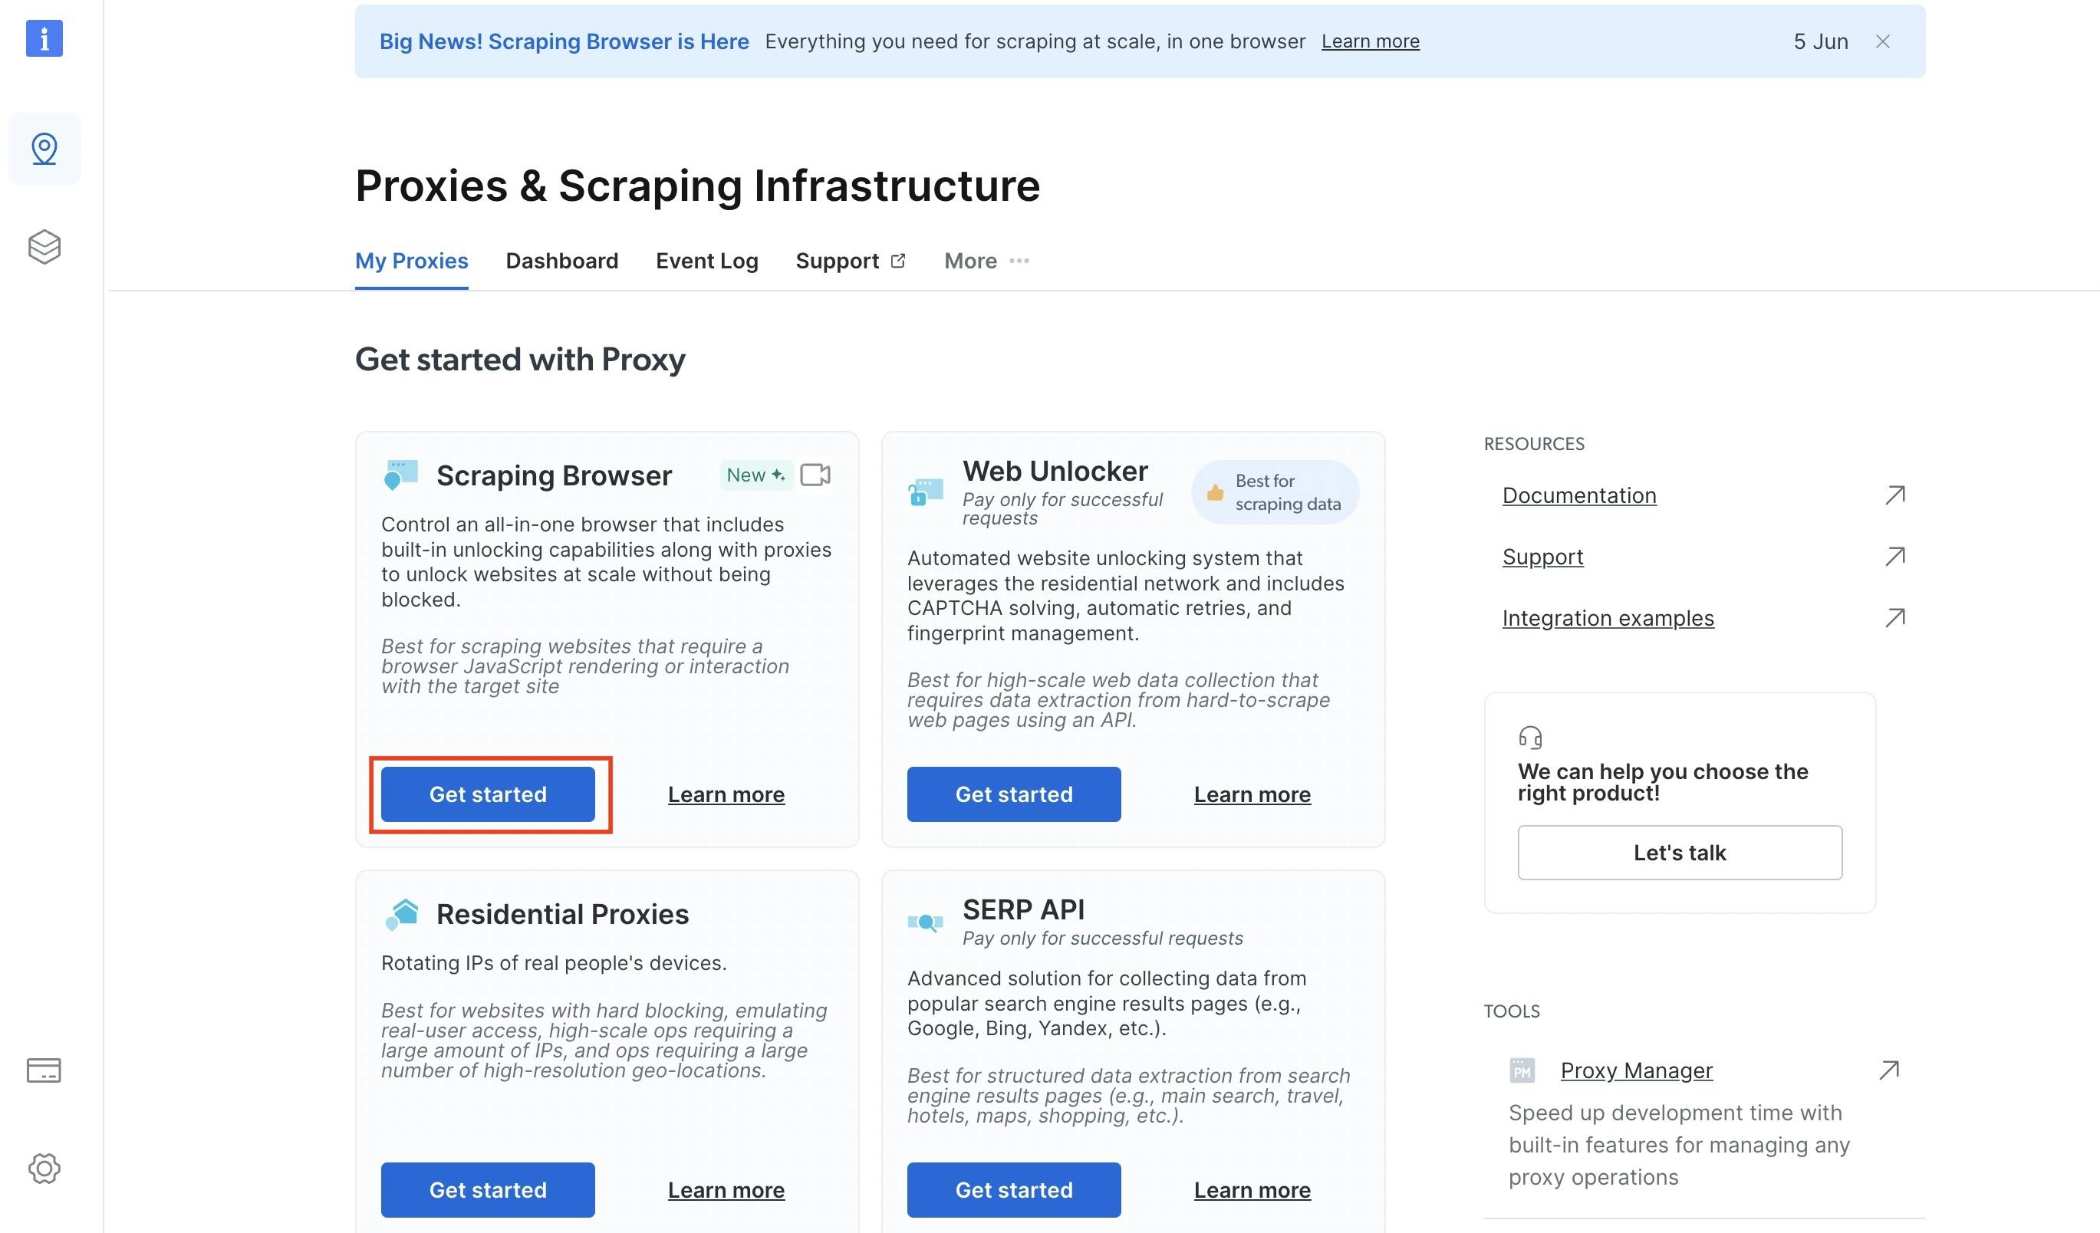Open the Event Log tab
Viewport: 2100px width, 1233px height.
[706, 261]
